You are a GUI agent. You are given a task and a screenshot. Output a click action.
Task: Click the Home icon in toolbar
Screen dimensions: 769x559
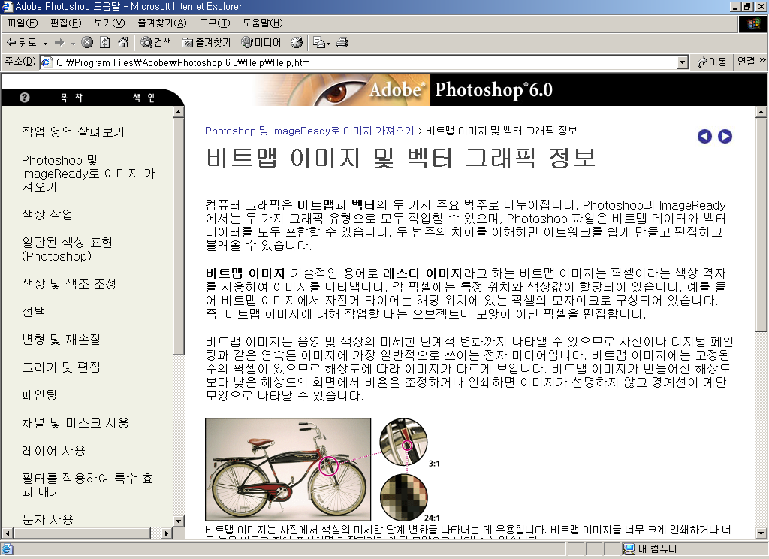pos(123,43)
